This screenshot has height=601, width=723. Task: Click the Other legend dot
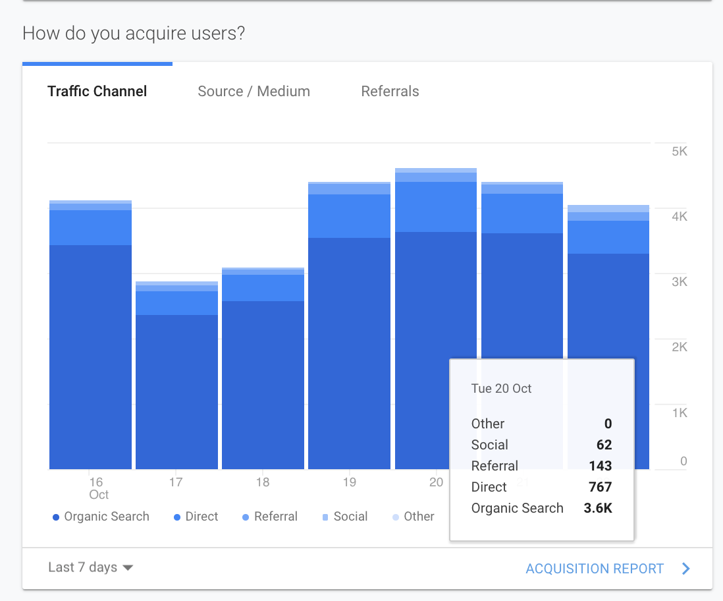[396, 517]
